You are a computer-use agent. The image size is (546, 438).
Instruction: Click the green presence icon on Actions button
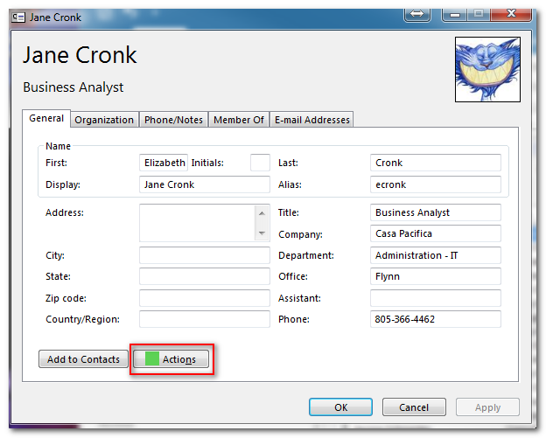[152, 358]
